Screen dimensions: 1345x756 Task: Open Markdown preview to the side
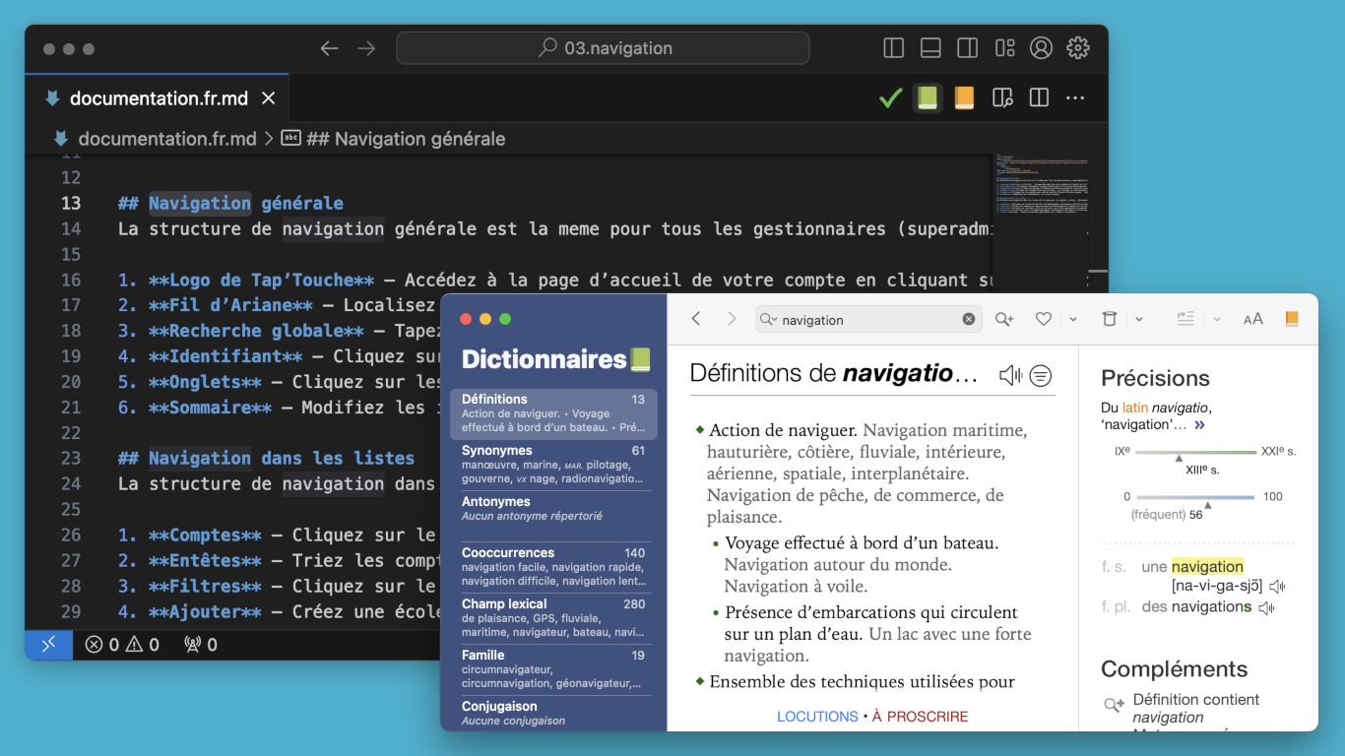[x=1002, y=98]
